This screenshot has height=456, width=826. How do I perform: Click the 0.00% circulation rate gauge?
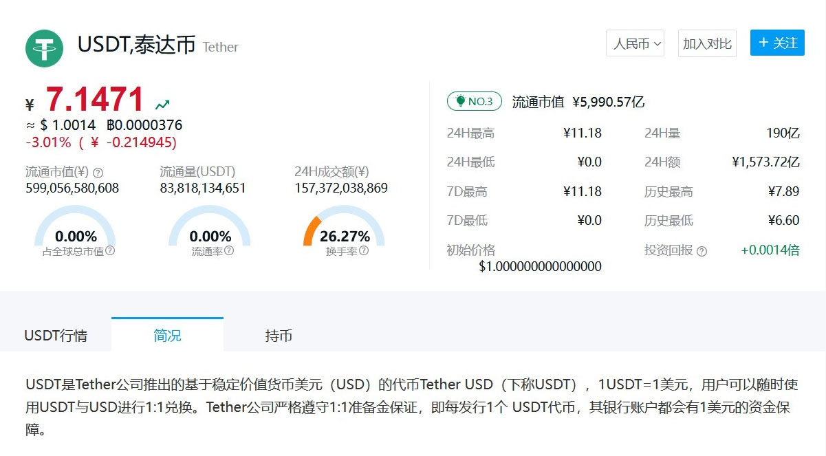click(210, 229)
